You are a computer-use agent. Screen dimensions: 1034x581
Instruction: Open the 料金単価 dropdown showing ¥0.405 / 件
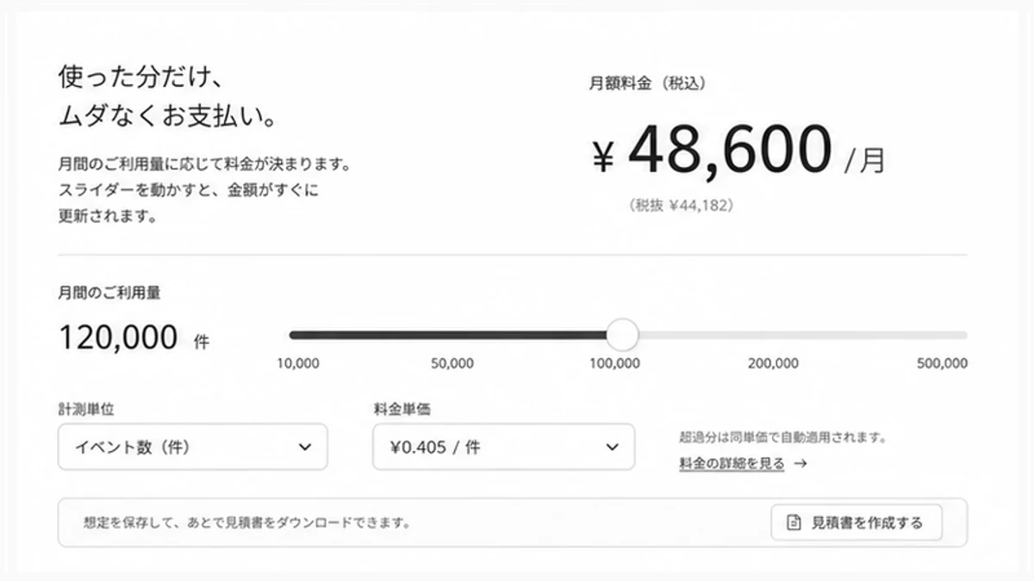click(x=503, y=447)
